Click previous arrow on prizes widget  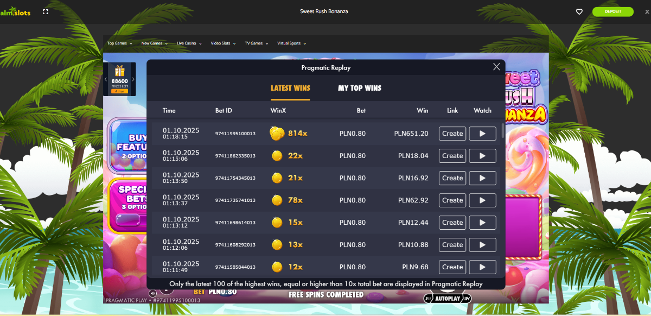(x=106, y=79)
